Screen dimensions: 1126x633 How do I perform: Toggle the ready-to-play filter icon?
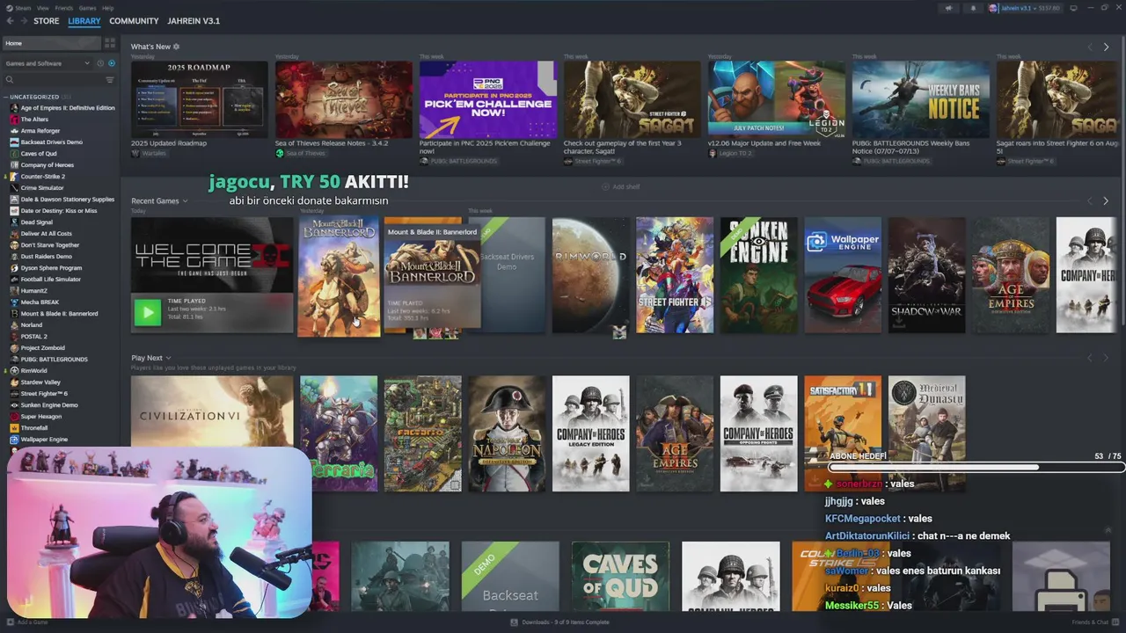click(x=111, y=63)
